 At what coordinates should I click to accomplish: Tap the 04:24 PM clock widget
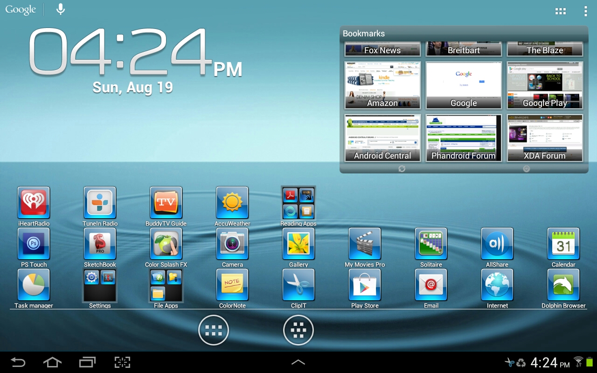coord(135,52)
